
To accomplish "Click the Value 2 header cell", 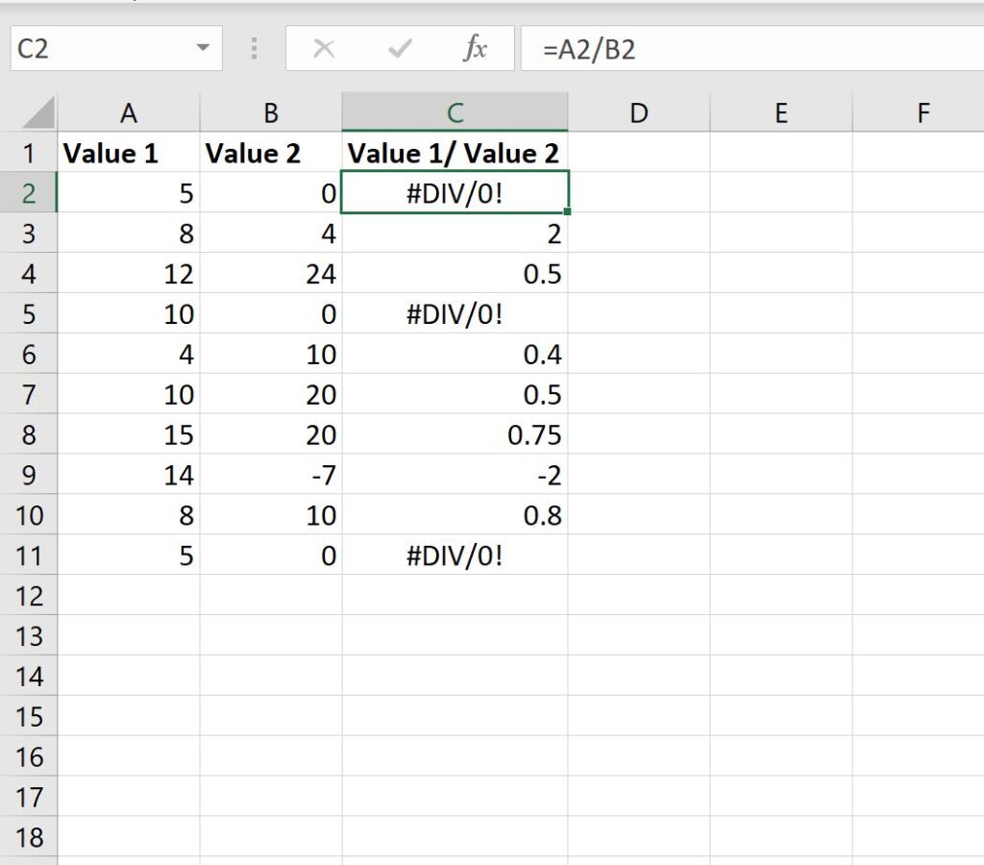I will point(272,152).
